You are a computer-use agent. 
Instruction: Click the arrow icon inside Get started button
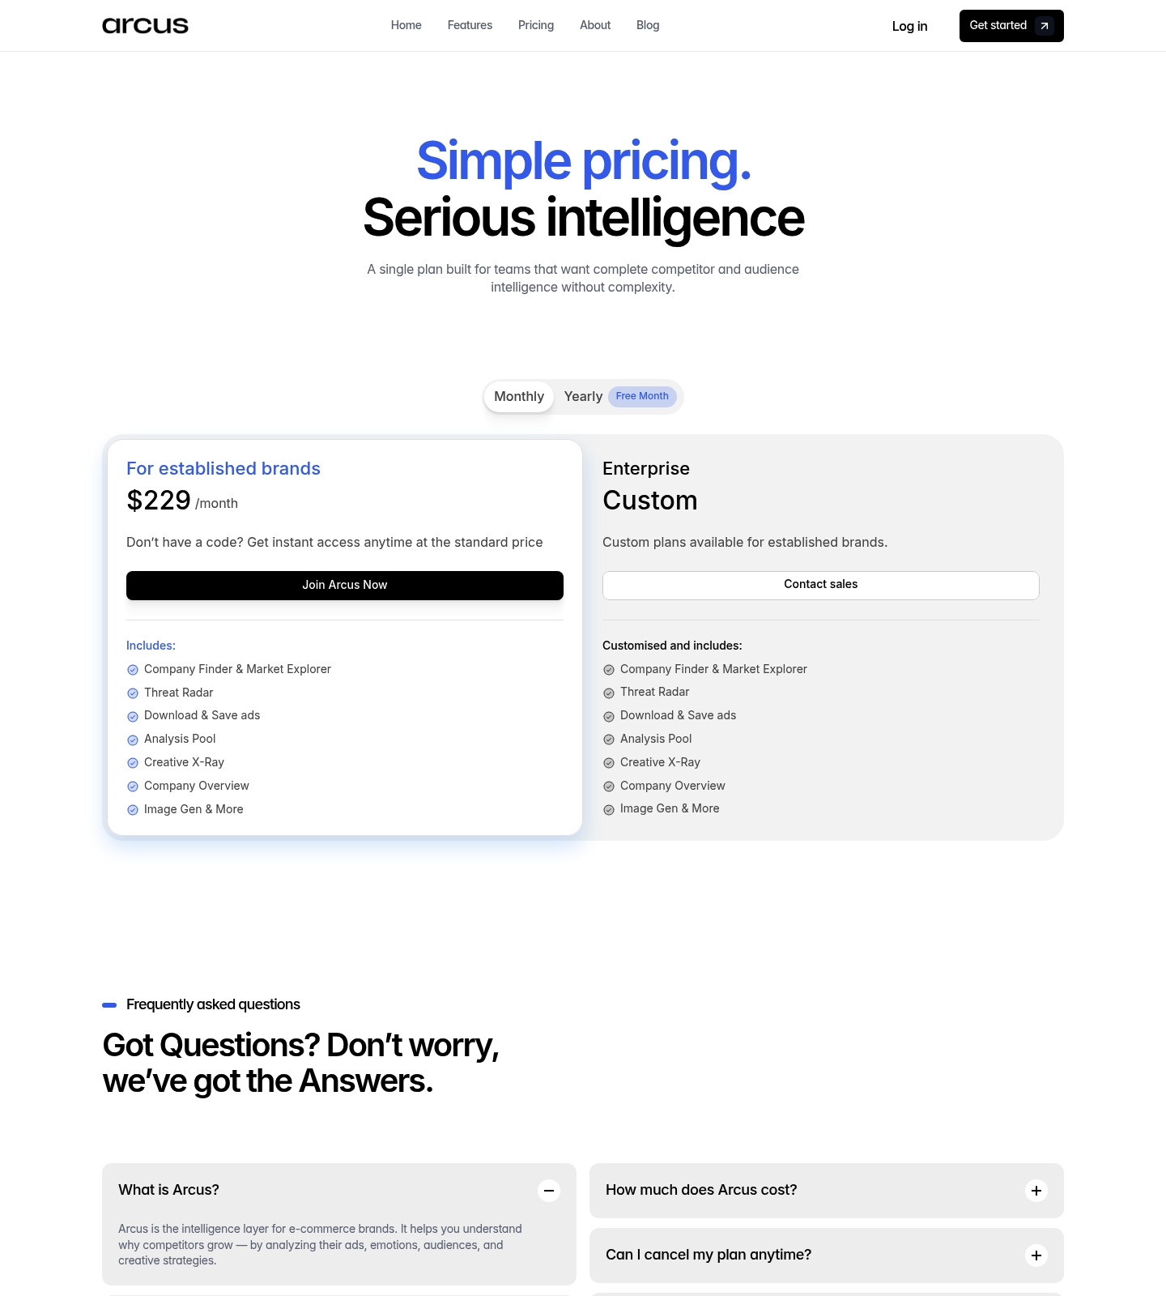point(1045,25)
